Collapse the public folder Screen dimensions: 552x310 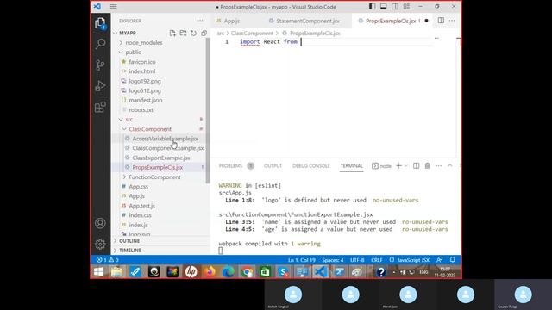pos(121,52)
